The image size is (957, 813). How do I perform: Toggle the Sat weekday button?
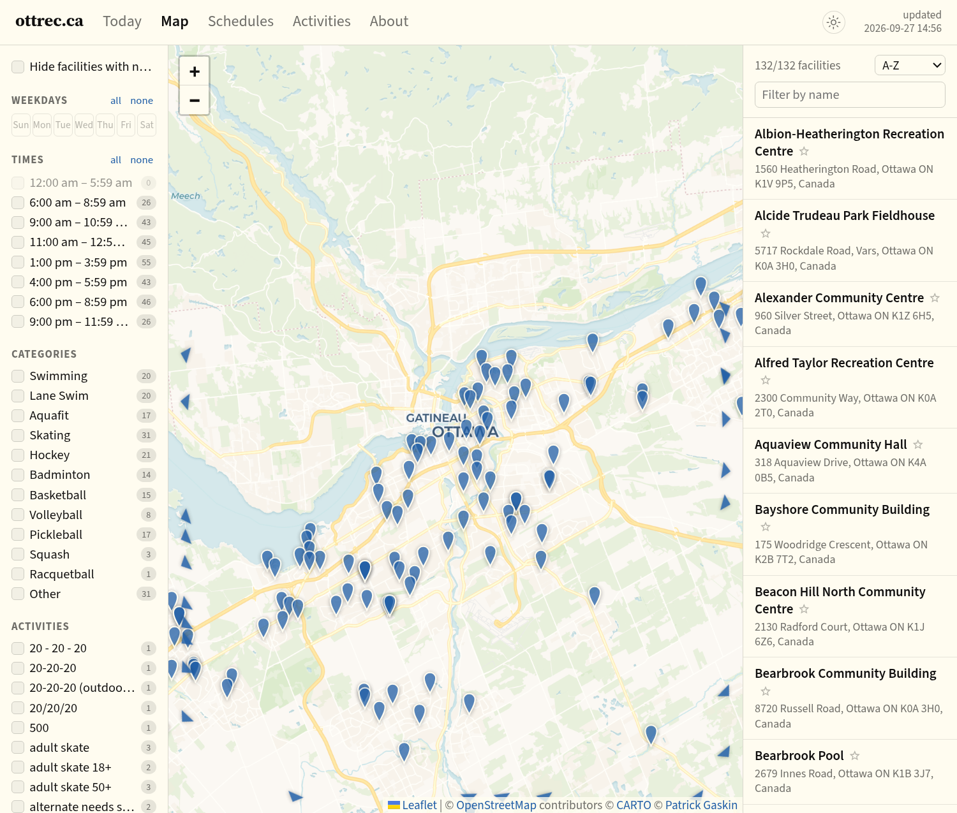point(147,125)
